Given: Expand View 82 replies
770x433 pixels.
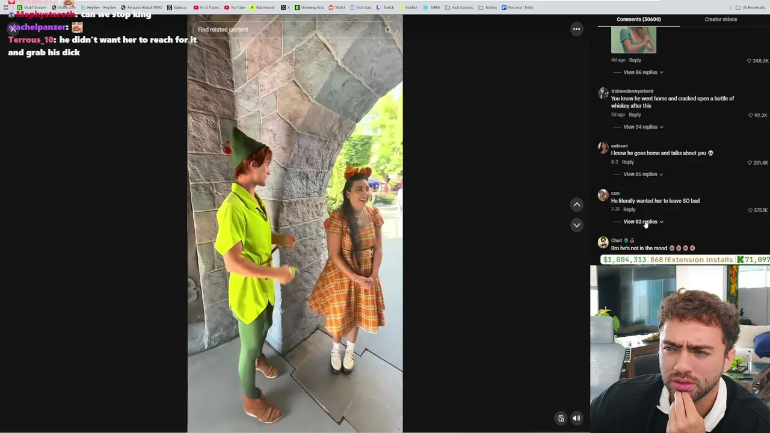Looking at the screenshot, I should click(x=643, y=222).
